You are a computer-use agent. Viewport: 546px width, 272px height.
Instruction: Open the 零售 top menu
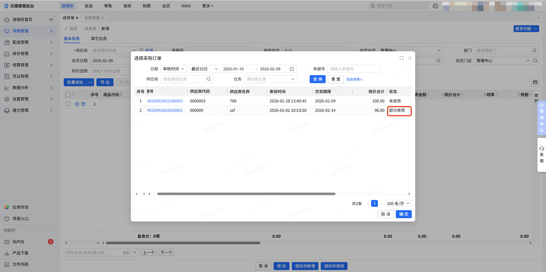108,6
